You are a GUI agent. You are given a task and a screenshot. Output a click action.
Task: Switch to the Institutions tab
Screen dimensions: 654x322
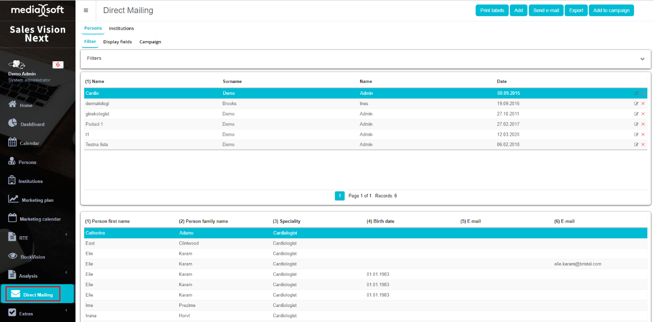[x=121, y=28]
